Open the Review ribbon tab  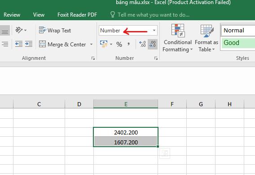[x=12, y=15]
